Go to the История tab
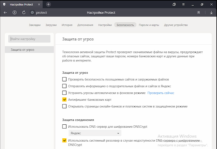Screen dimensions: 217x149 67,25
